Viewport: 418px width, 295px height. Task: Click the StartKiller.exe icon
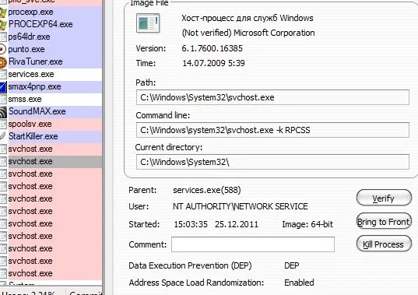pos(2,136)
